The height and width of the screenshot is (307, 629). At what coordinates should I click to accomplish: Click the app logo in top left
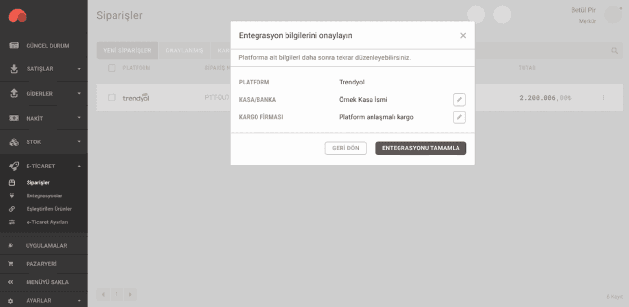click(18, 16)
